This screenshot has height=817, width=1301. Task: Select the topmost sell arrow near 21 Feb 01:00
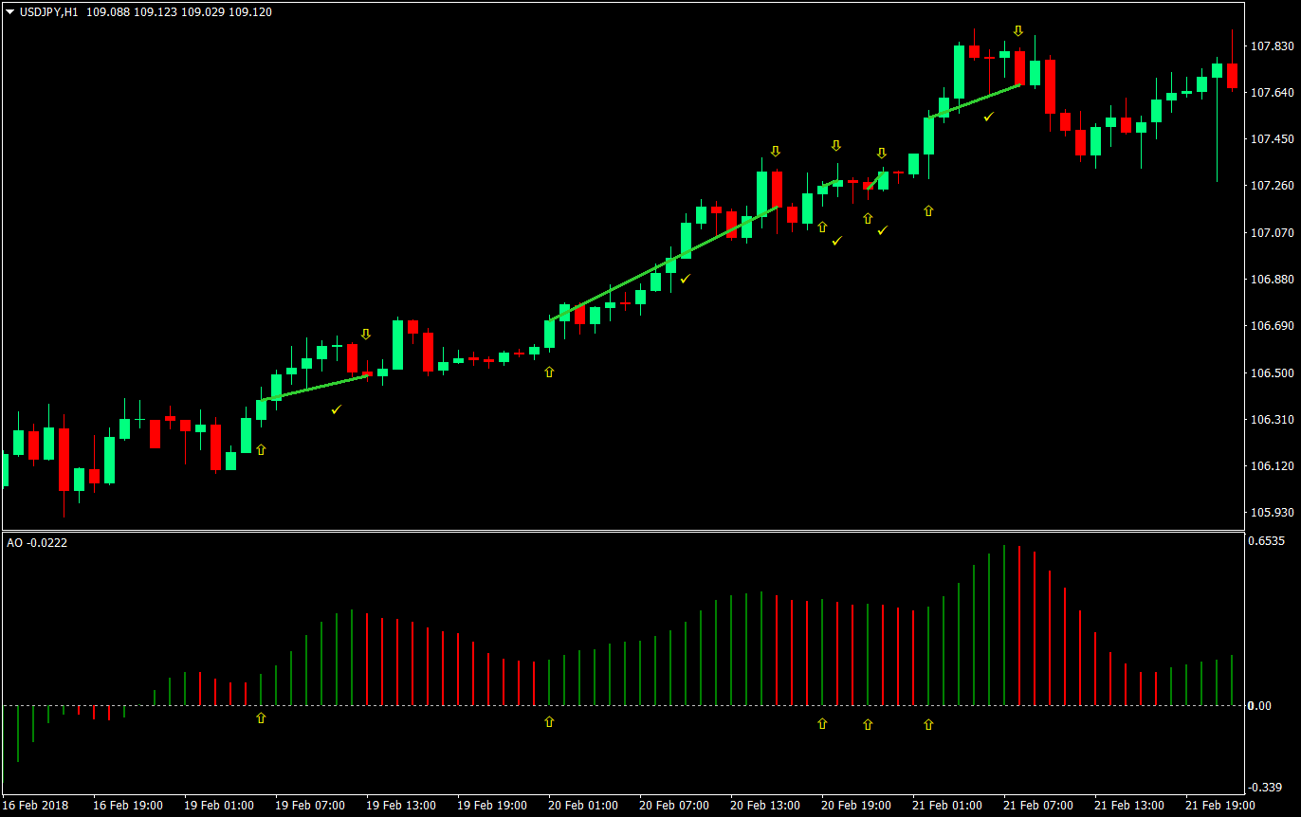1017,31
